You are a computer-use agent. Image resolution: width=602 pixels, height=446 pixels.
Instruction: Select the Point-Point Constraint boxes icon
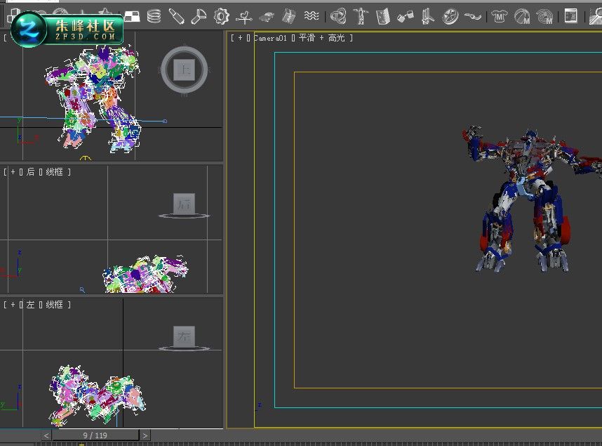(406, 17)
